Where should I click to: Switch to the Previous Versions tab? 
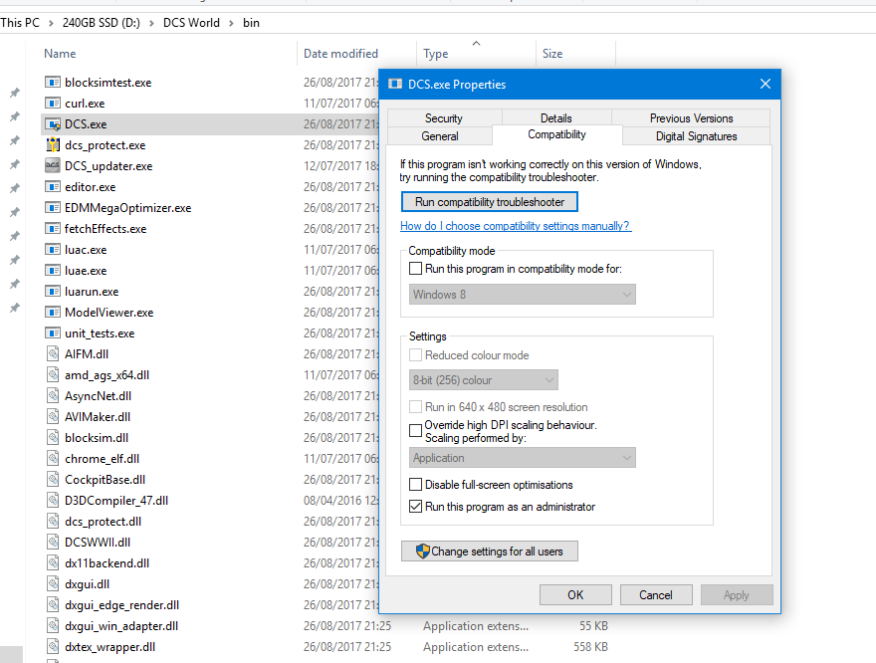(x=691, y=117)
